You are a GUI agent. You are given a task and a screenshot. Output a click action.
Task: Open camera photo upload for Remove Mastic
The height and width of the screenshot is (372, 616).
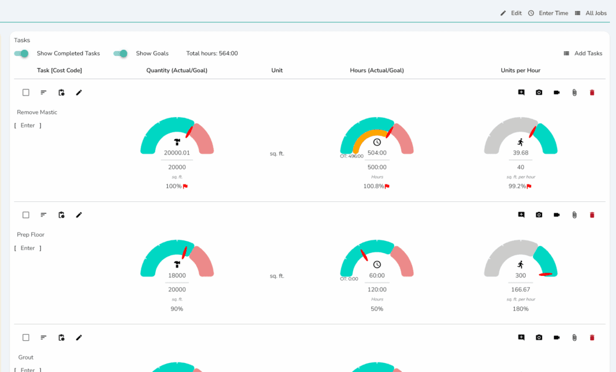(x=539, y=93)
